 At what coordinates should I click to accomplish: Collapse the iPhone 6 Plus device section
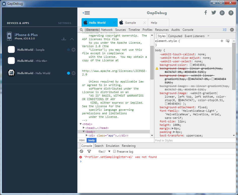(72, 39)
